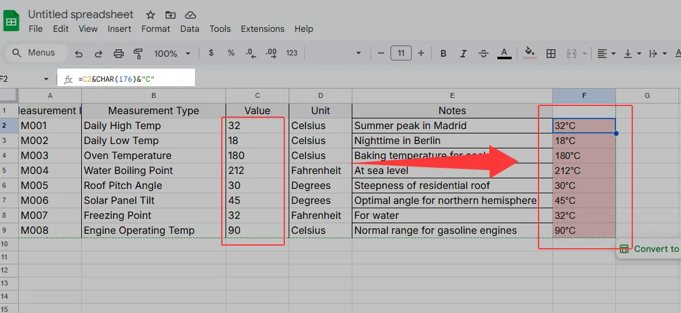Click the Undo arrow icon
Screen dimensions: 681x313
(79, 54)
